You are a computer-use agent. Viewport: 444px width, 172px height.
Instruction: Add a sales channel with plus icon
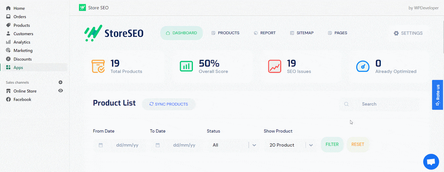(60, 82)
